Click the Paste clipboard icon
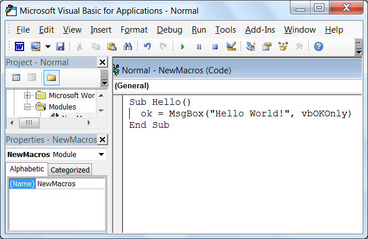Viewport: 368px width, 239px height. (x=112, y=46)
